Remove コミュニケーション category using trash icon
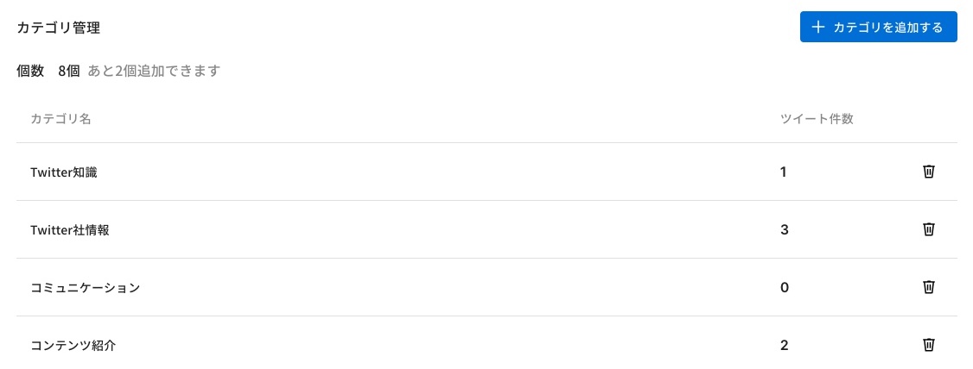The height and width of the screenshot is (369, 973). click(x=928, y=287)
